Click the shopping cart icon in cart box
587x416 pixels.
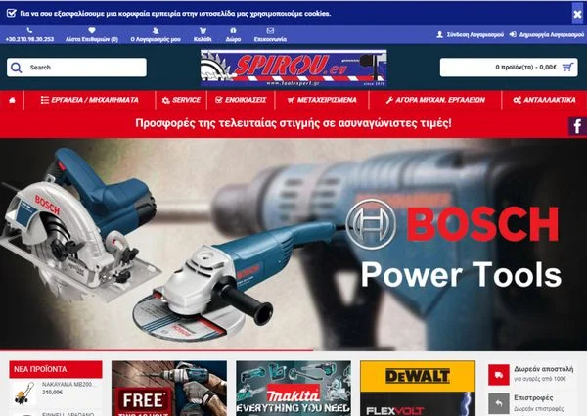(567, 68)
